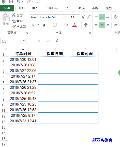This screenshot has height=147, width=120.
Task: Click the decrease indent icon
Action: pos(115,25)
